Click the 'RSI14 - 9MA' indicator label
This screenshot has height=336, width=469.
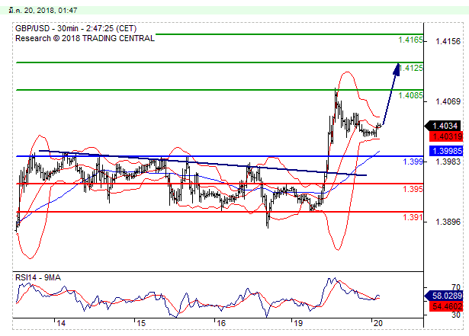pos(38,277)
